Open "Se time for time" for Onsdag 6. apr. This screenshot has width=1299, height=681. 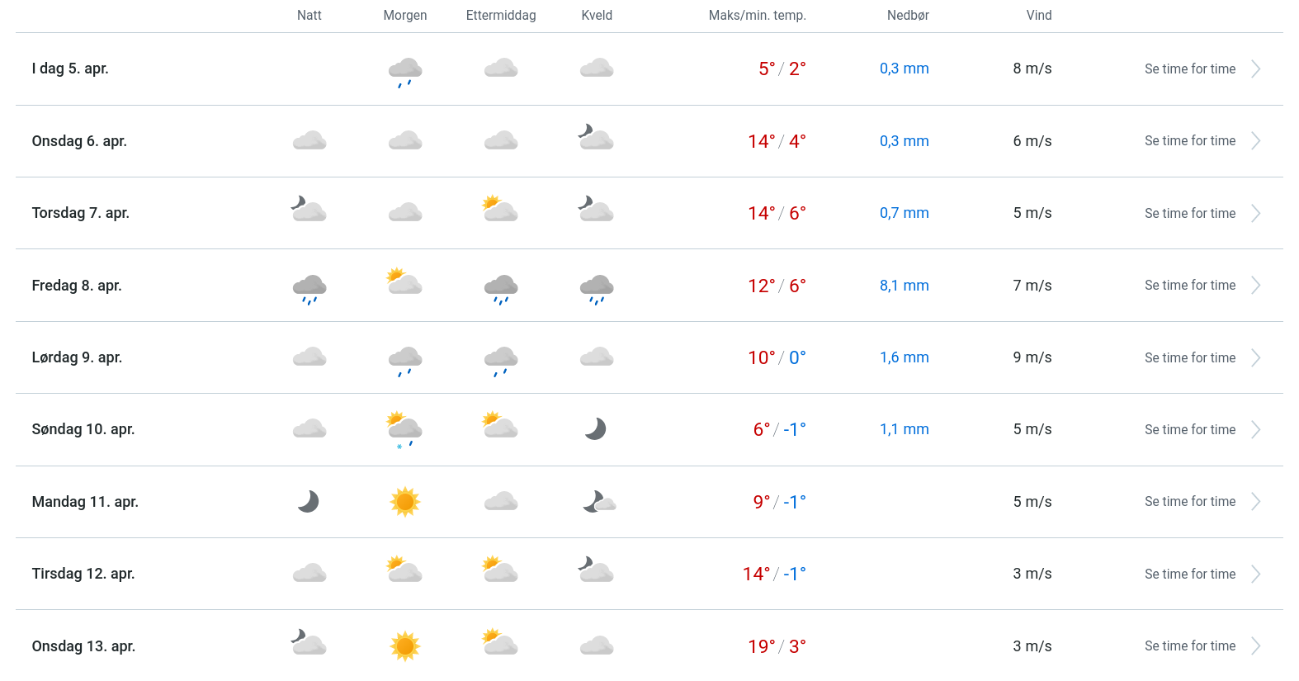(x=1189, y=141)
